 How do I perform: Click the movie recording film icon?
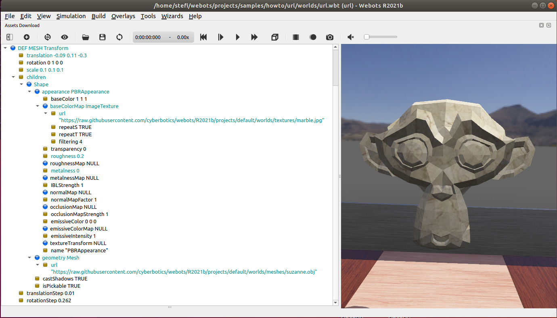point(296,37)
